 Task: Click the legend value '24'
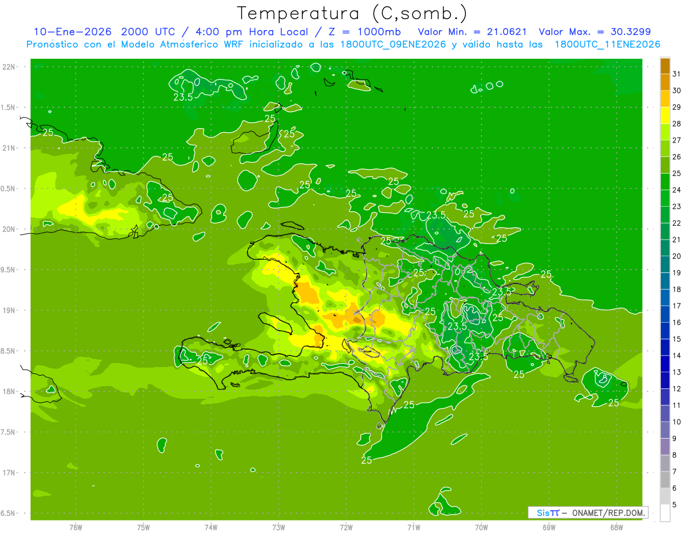(x=677, y=190)
